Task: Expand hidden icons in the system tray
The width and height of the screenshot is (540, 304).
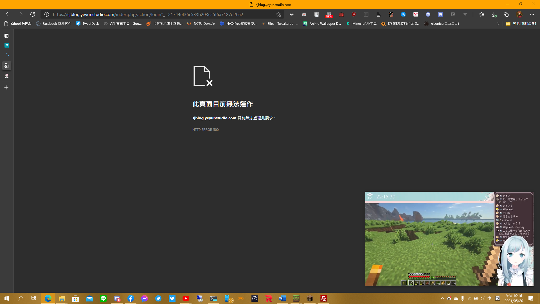Action: pos(442,298)
